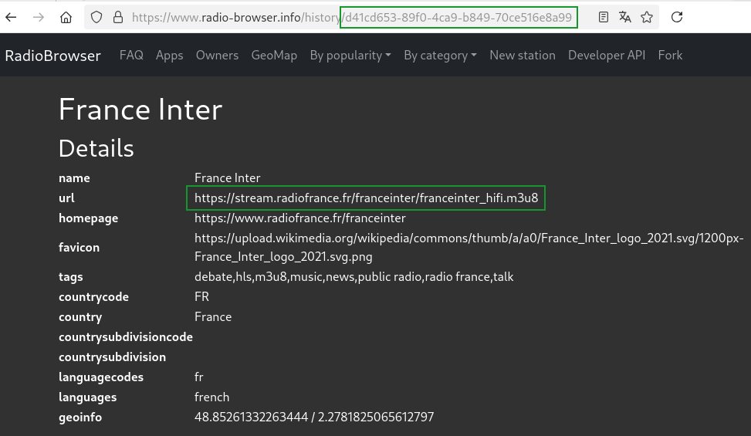Expand the By category dropdown
Image resolution: width=751 pixels, height=436 pixels.
pyautogui.click(x=440, y=56)
